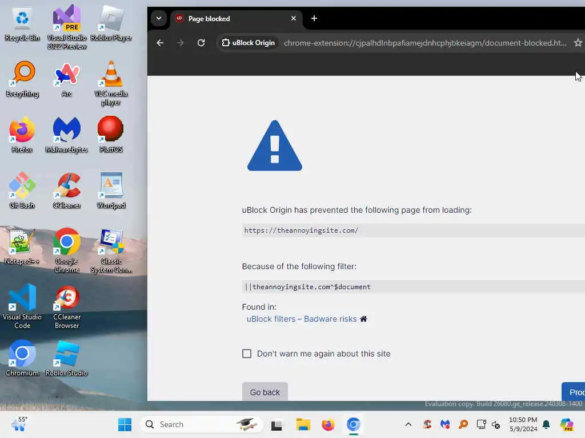Open a new browser tab

[314, 18]
